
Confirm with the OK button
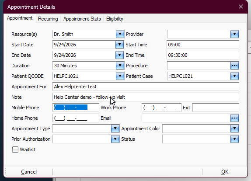[x=225, y=172]
